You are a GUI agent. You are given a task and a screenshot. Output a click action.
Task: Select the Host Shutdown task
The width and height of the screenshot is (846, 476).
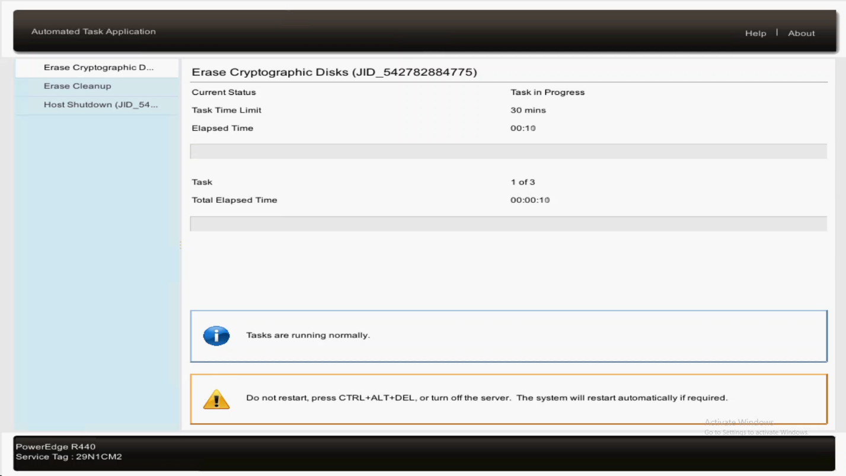tap(100, 105)
